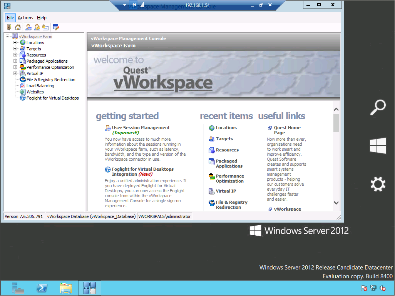This screenshot has width=395, height=296.
Task: Click the vWorkspace Farm root icon
Action: tap(15, 36)
